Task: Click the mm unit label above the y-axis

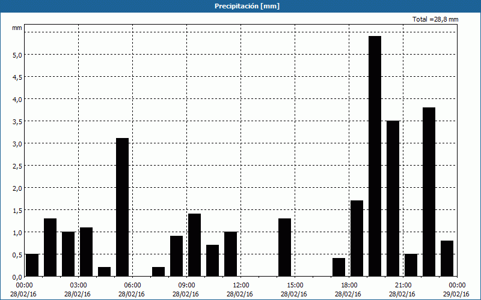Action: 17,28
